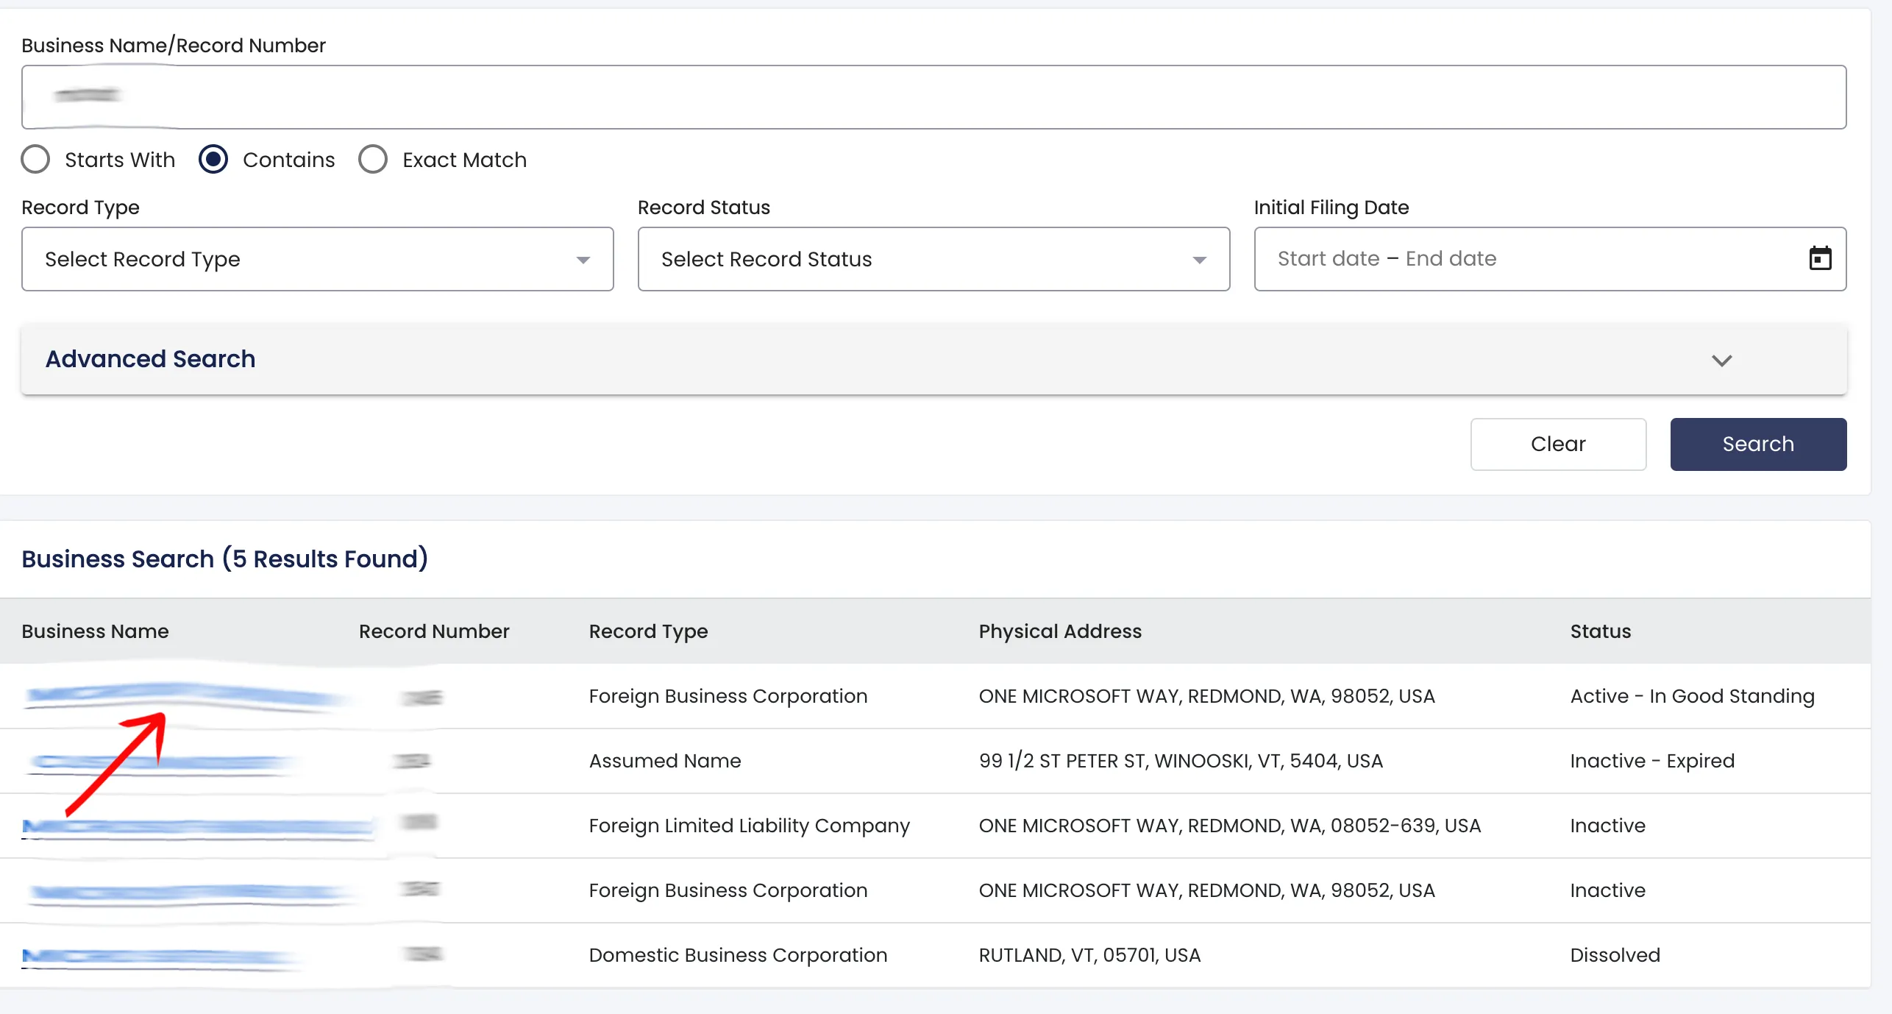Click 'Domestic Business Corporation' record type cell
The image size is (1892, 1014).
[738, 955]
